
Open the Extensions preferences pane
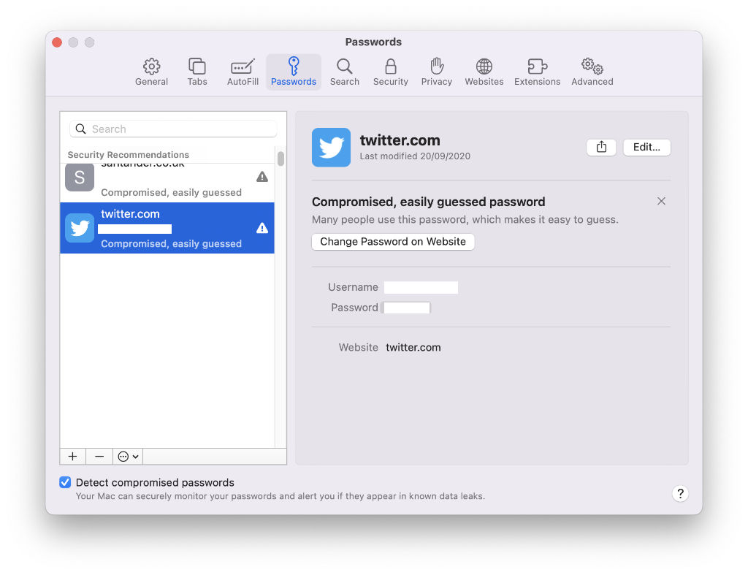coord(537,72)
